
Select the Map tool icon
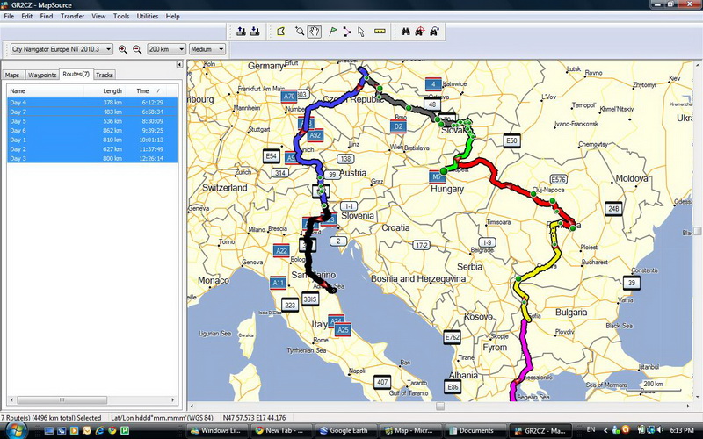280,32
